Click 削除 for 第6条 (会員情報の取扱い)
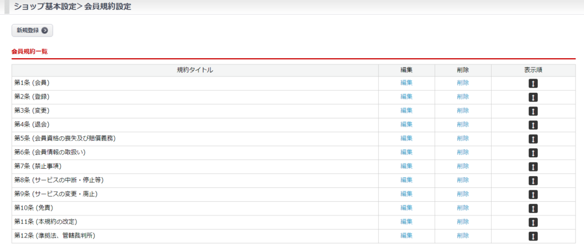The width and height of the screenshot is (584, 249). click(x=463, y=152)
